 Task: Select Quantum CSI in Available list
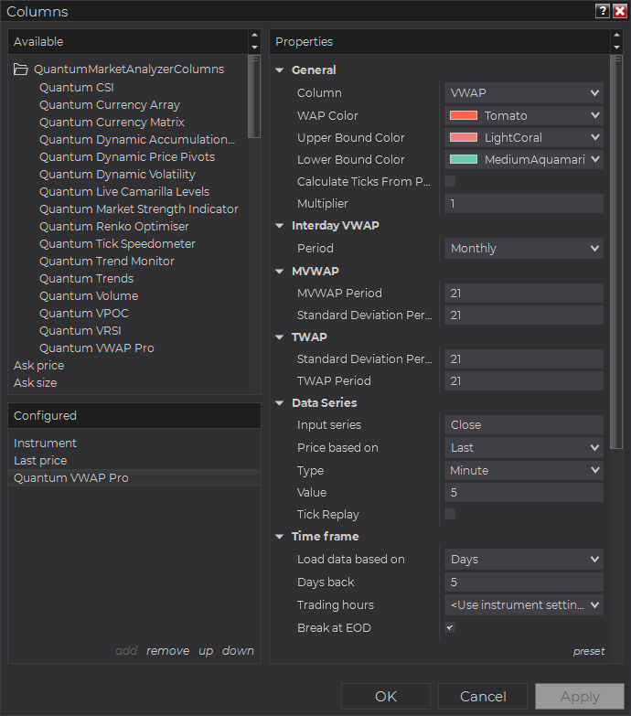pos(76,87)
